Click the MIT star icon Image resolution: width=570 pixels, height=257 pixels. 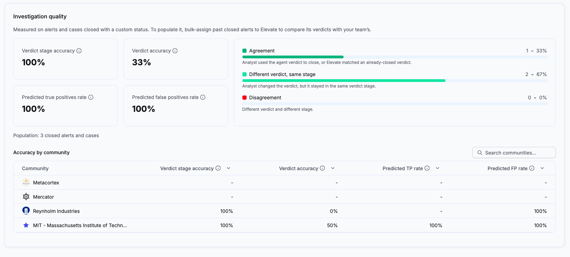(26, 225)
